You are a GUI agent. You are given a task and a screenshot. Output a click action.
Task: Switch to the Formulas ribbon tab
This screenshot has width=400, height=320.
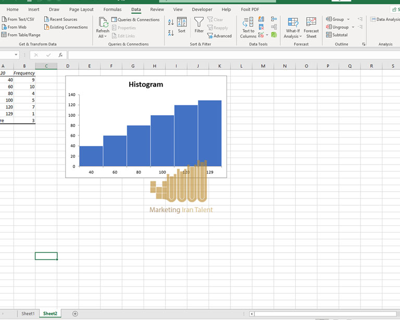click(x=113, y=9)
